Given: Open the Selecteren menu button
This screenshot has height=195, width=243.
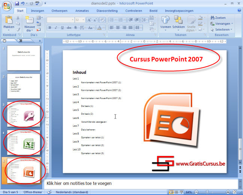Looking at the screenshot, I should point(222,30).
